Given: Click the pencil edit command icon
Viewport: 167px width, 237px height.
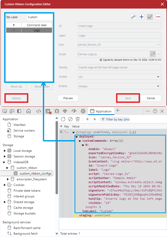Looking at the screenshot, I should pos(133,17).
